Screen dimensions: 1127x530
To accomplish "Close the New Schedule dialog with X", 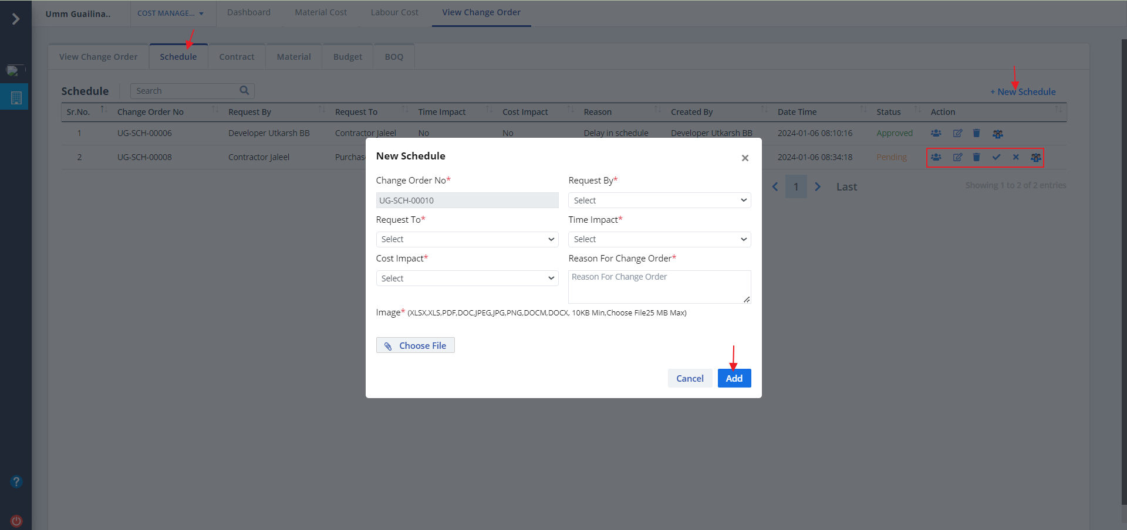I will 745,158.
